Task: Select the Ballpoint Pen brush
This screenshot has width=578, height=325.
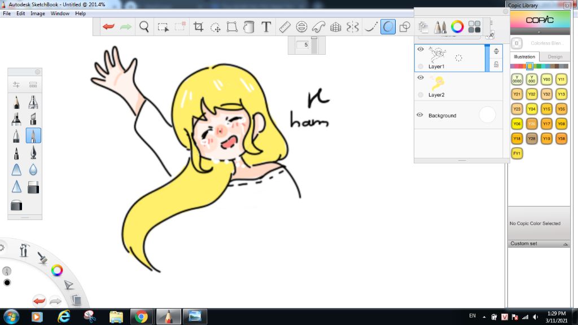Action: coord(16,136)
